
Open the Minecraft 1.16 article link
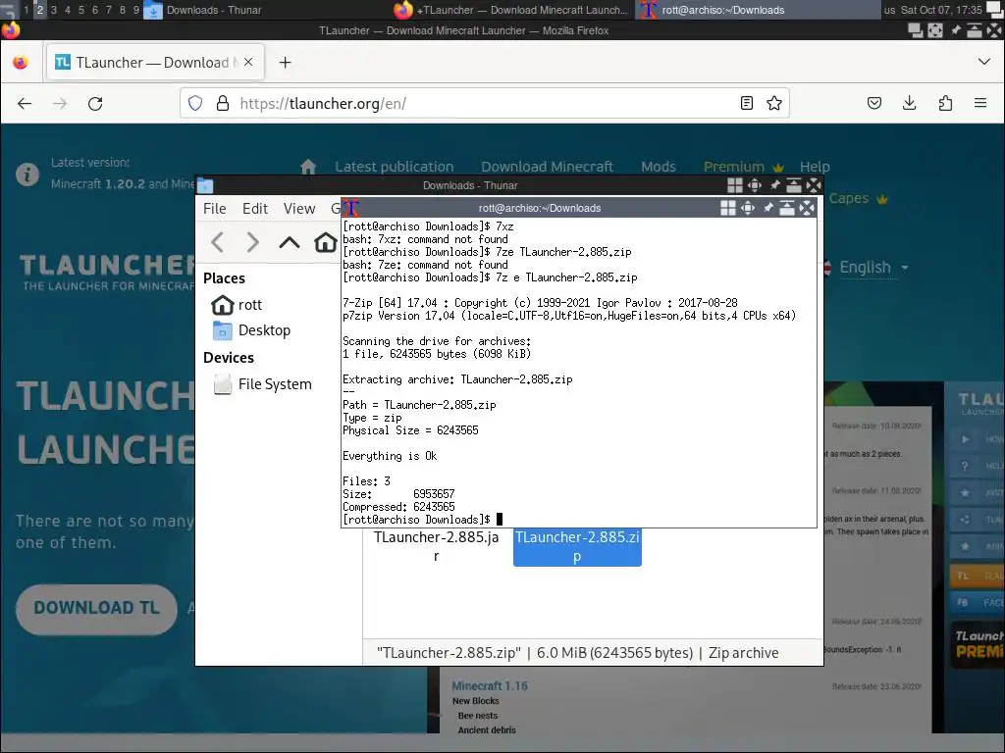click(490, 685)
